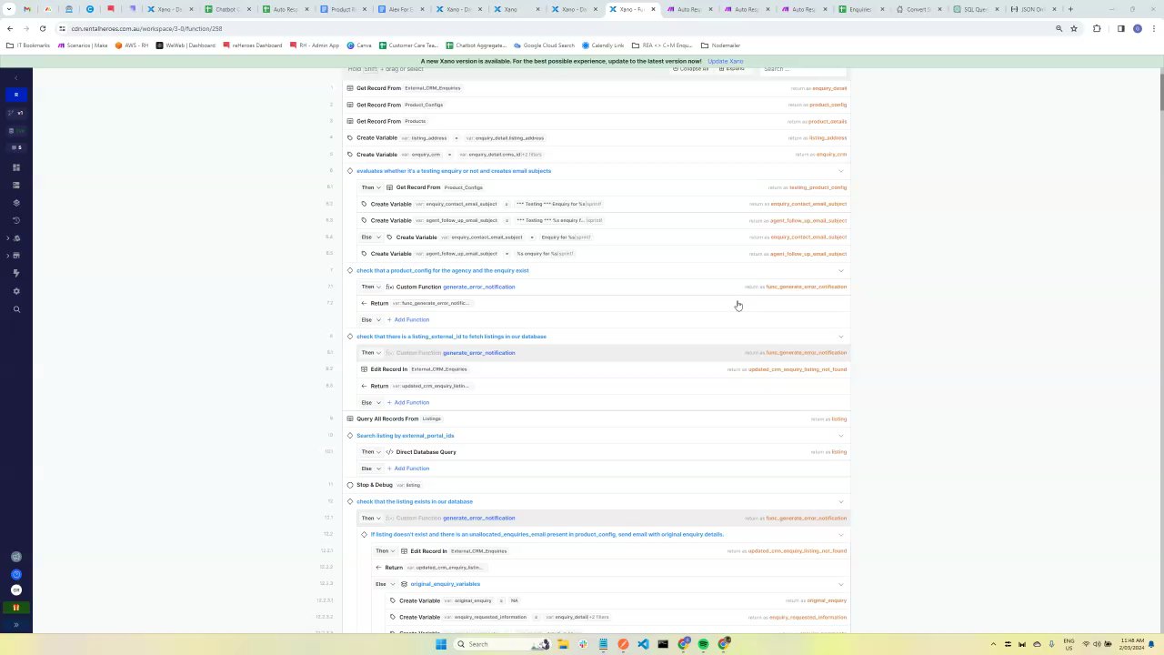Click the browser address bar URL
This screenshot has width=1164, height=655.
click(x=146, y=28)
